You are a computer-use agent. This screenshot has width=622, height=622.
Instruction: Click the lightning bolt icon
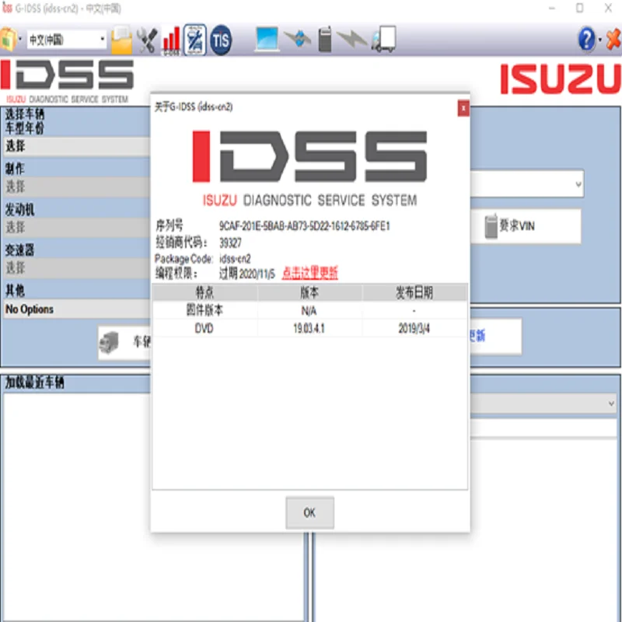351,39
